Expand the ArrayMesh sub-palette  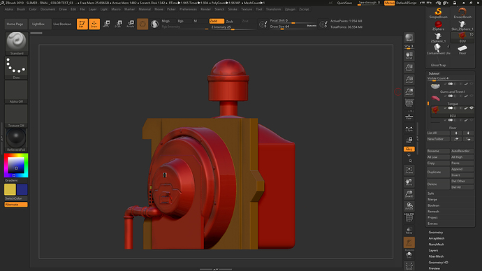click(x=436, y=238)
